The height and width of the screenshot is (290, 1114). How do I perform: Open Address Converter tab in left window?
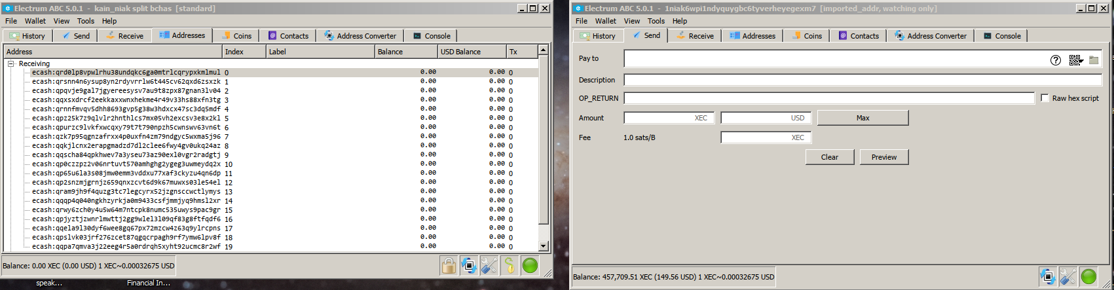tap(360, 36)
